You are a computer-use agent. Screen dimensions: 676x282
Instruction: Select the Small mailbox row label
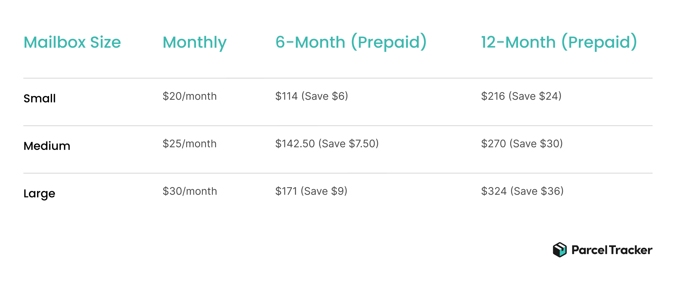point(40,98)
